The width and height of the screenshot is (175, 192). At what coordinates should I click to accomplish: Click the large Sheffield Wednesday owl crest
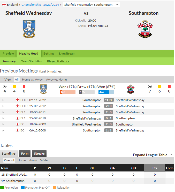point(29,29)
